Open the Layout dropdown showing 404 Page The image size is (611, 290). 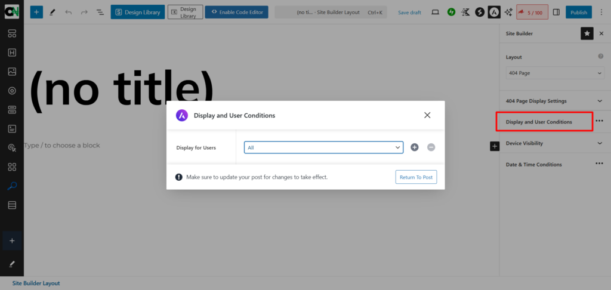555,73
